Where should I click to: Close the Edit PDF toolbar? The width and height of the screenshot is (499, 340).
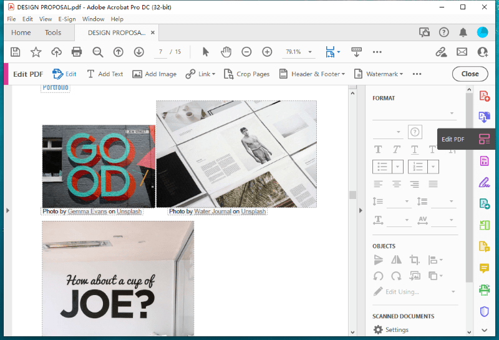(470, 74)
